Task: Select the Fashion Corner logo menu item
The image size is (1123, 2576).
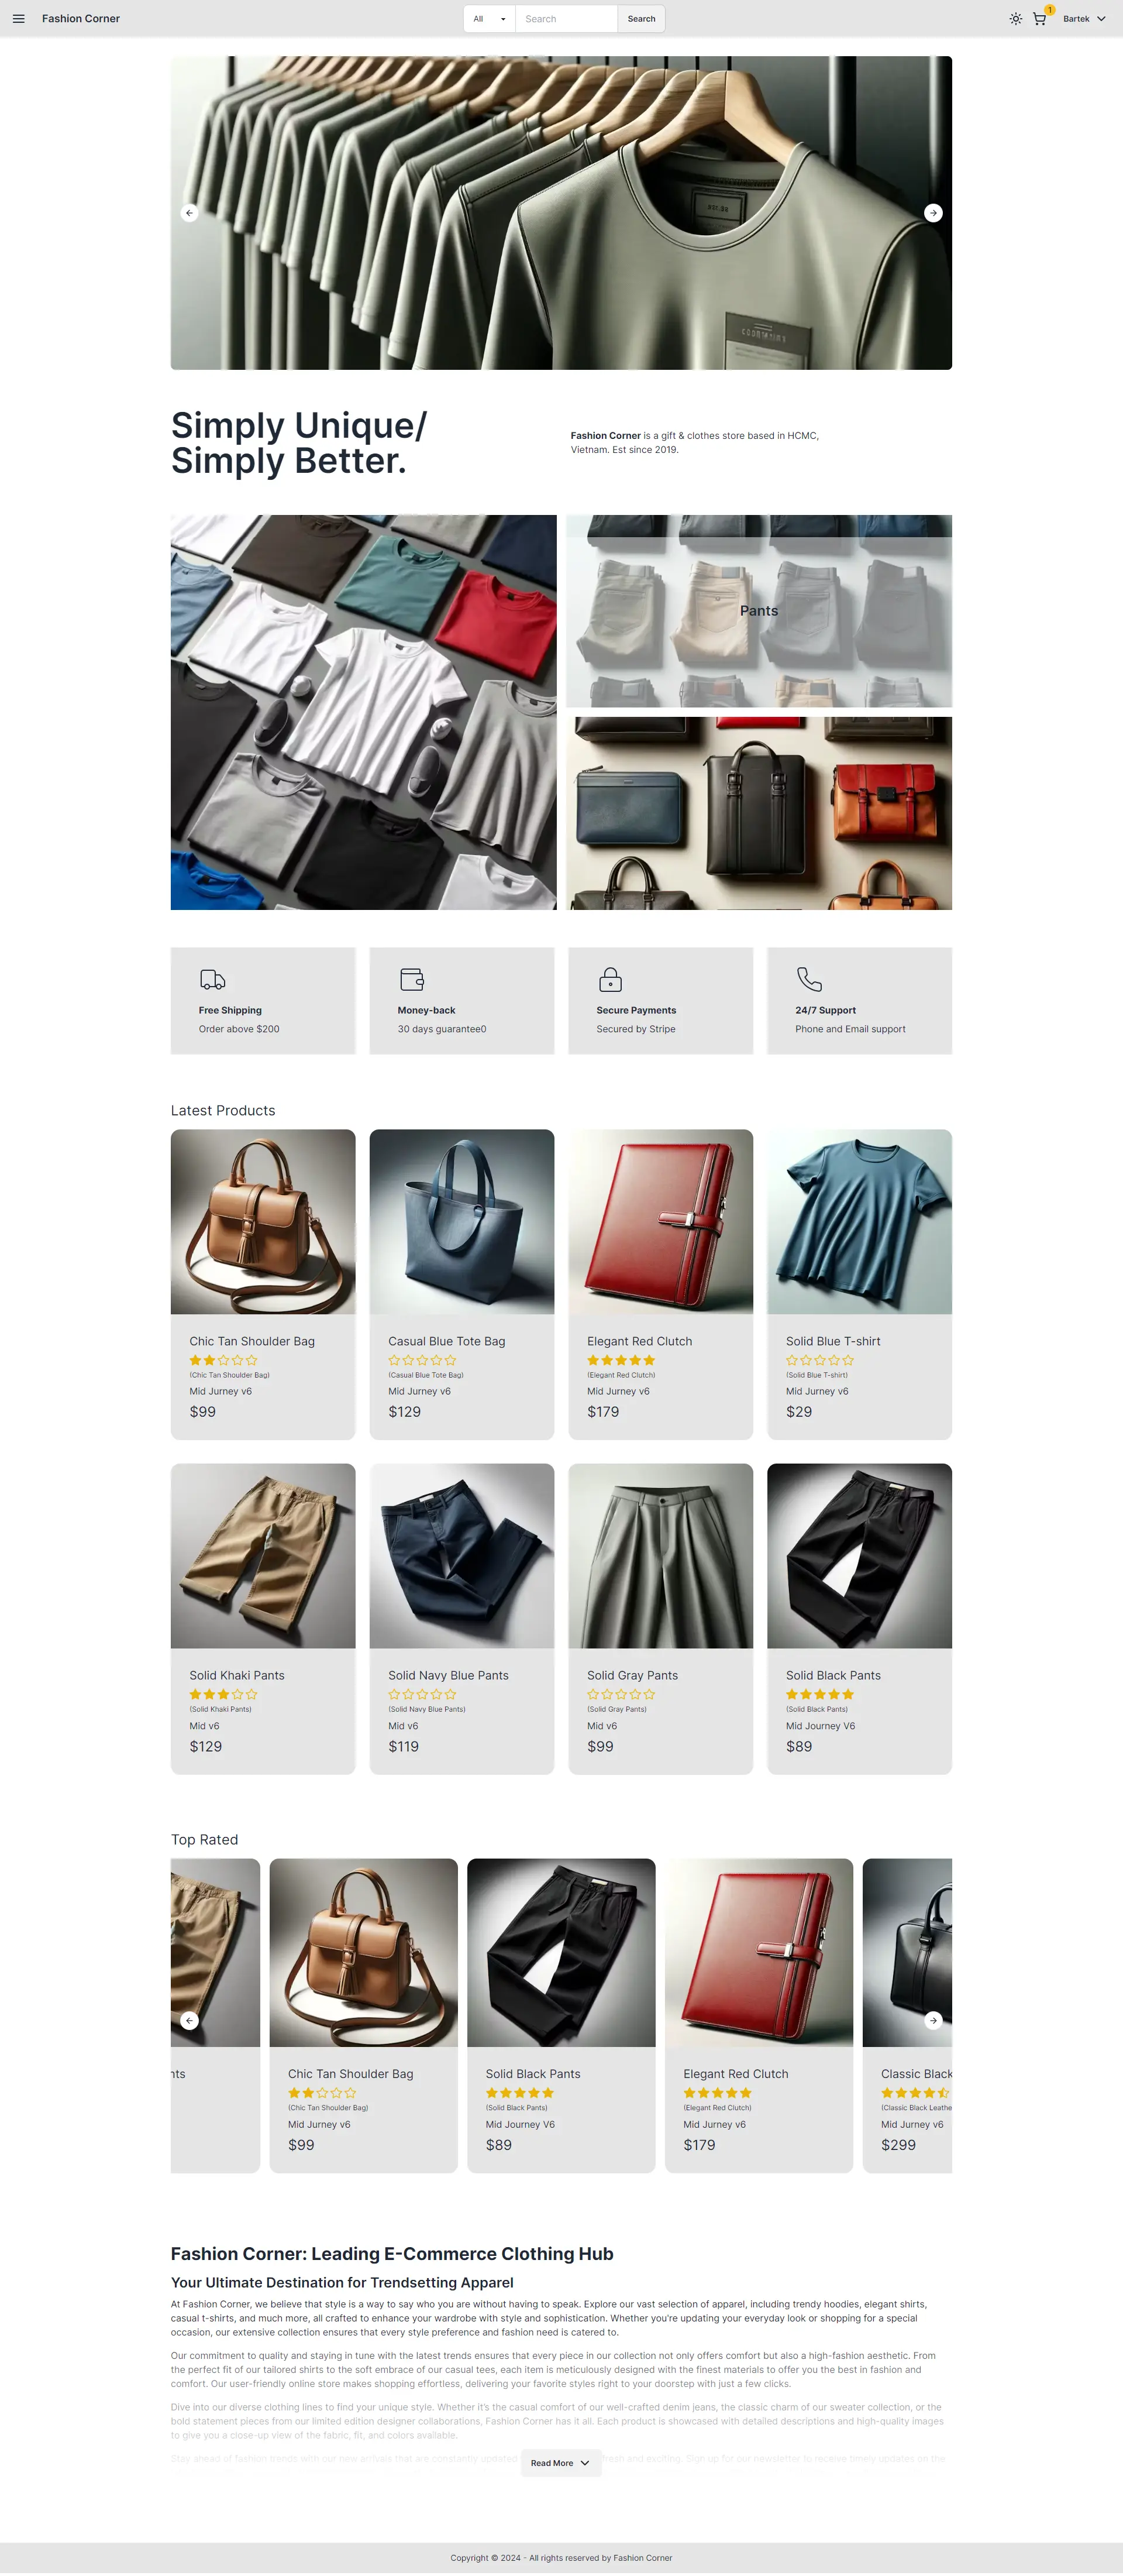Action: [81, 18]
